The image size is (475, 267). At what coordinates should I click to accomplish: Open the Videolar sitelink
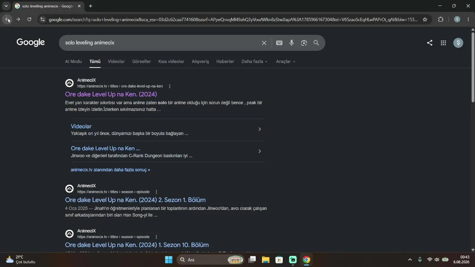click(81, 126)
